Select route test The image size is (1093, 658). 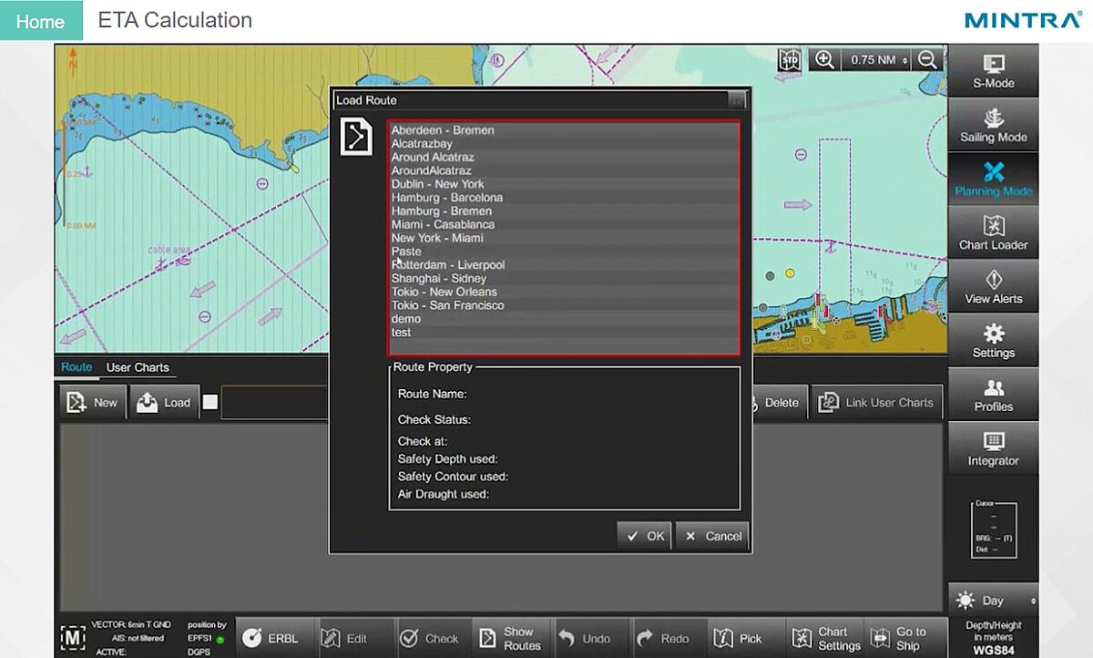tap(563, 333)
